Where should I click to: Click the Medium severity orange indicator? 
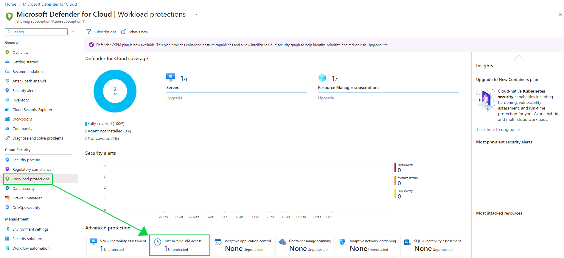[x=395, y=181]
